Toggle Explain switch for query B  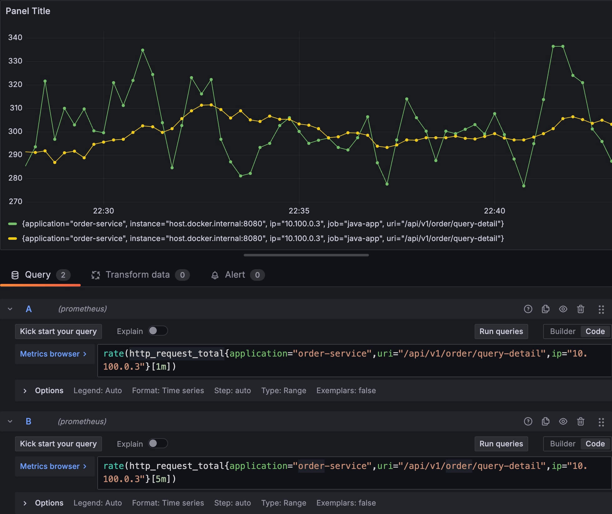click(158, 443)
